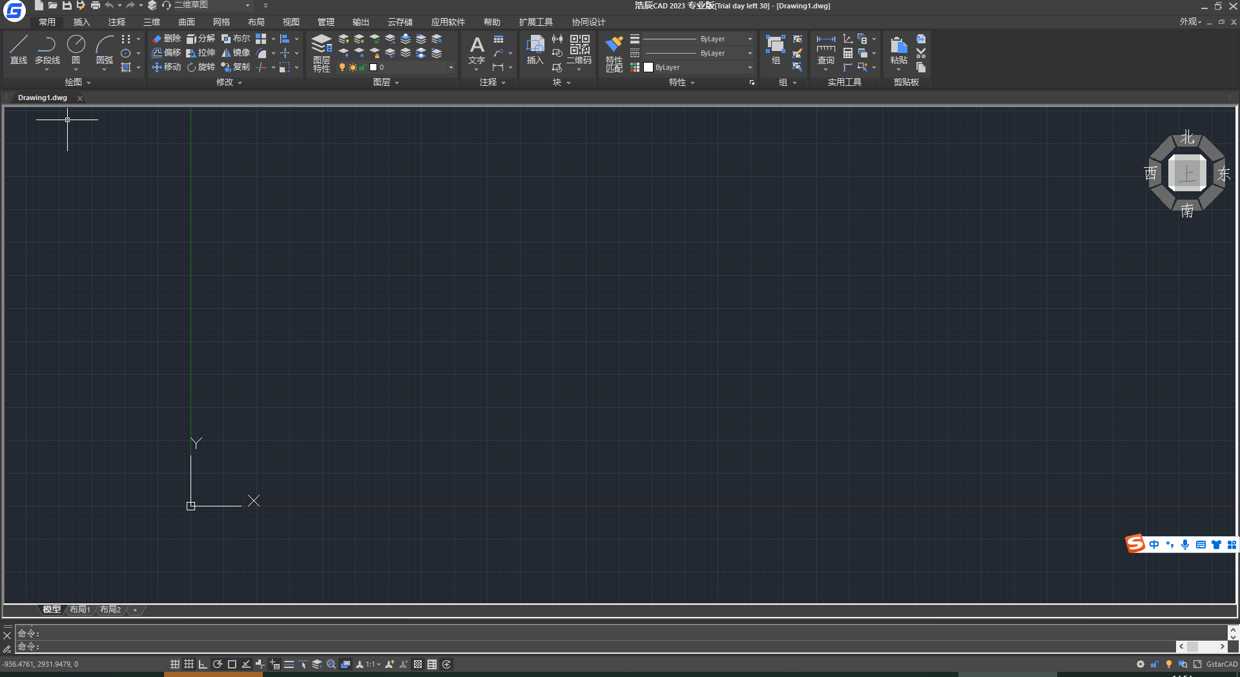Click the Group (组) icon
The width and height of the screenshot is (1240, 677).
click(776, 50)
